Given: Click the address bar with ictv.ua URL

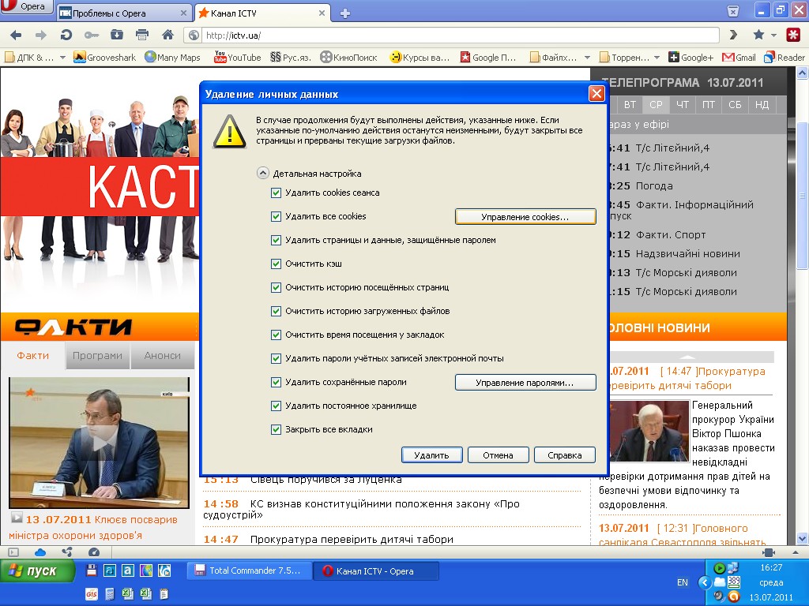Looking at the screenshot, I should 458,36.
